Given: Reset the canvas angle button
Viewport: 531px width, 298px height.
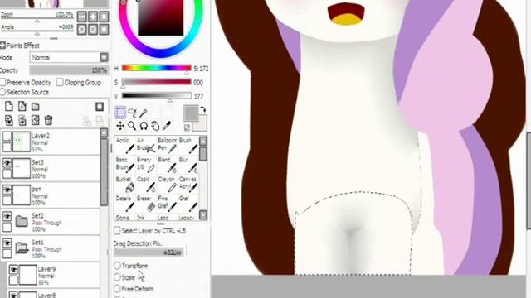Looking at the screenshot, I should pyautogui.click(x=104, y=30).
